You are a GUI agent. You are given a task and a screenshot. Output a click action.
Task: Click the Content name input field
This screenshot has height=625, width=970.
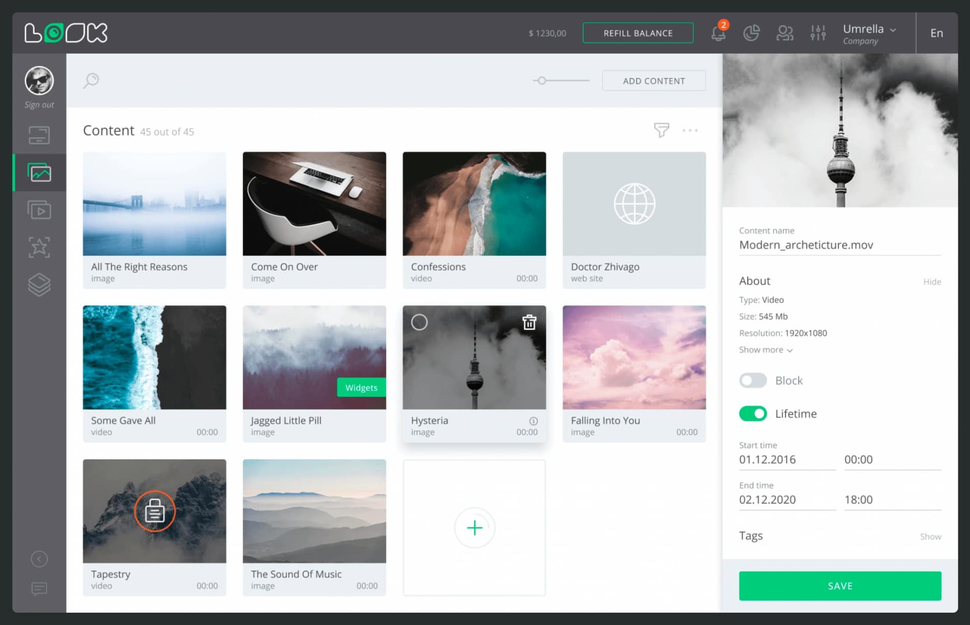pos(839,245)
